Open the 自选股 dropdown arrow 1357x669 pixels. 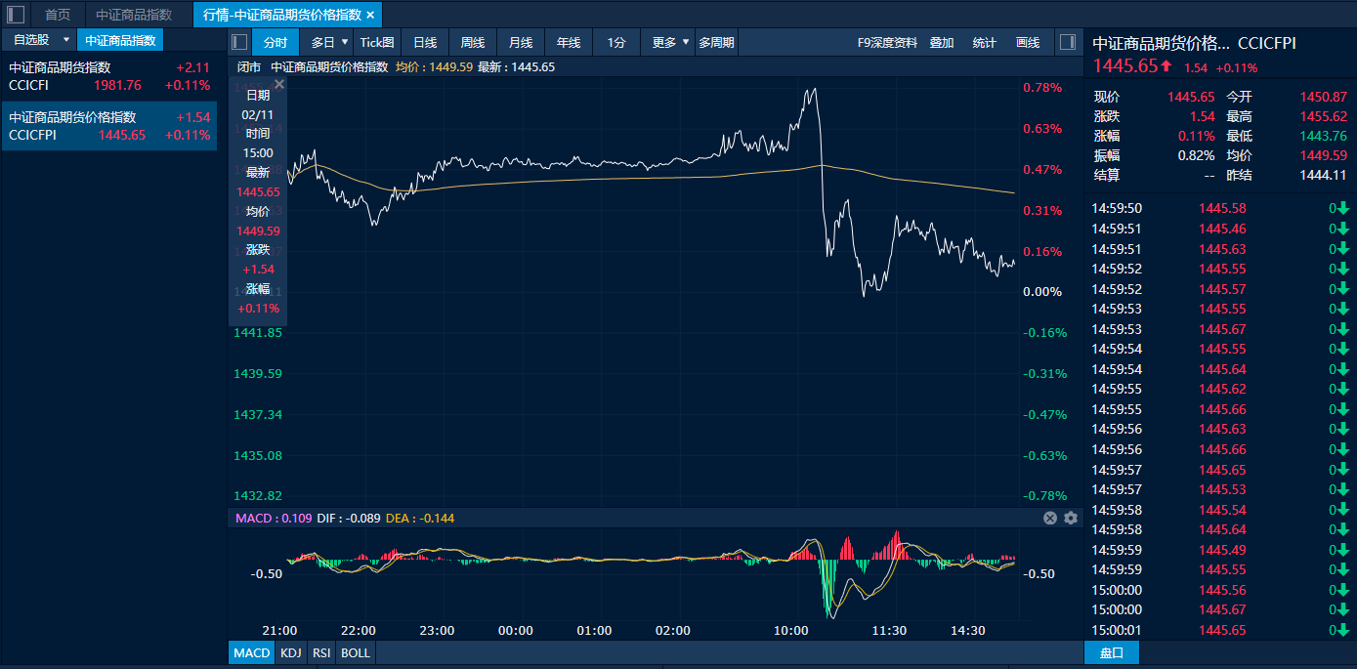(x=65, y=40)
